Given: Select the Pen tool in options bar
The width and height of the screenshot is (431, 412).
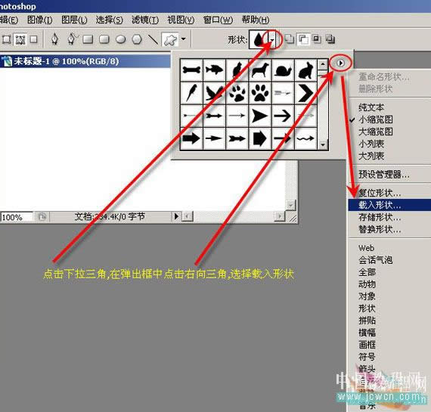Looking at the screenshot, I should [x=54, y=39].
